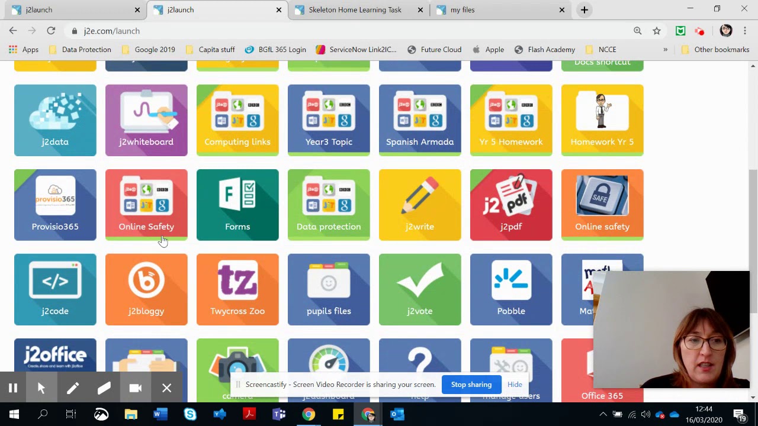Expand hidden bookmarks with double chevron
Image resolution: width=758 pixels, height=426 pixels.
666,50
